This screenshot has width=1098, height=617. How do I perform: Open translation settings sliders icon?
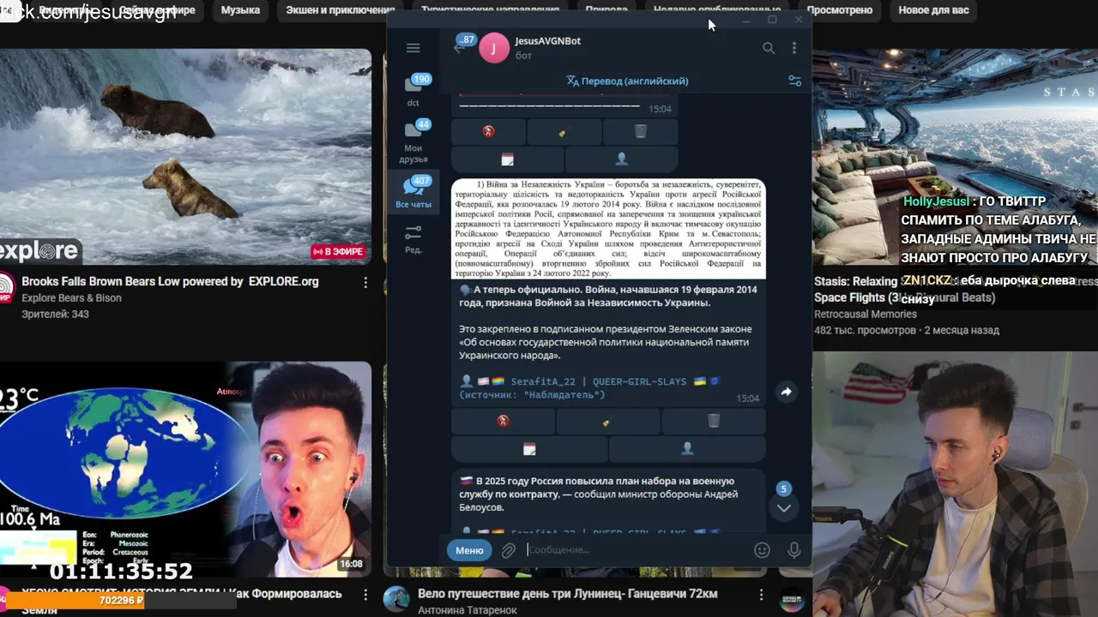[795, 81]
